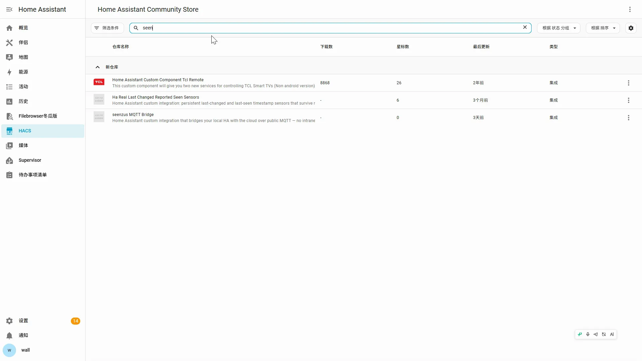642x361 pixels.
Task: Click the paper plane send icon in floating toolbar
Action: click(x=596, y=334)
